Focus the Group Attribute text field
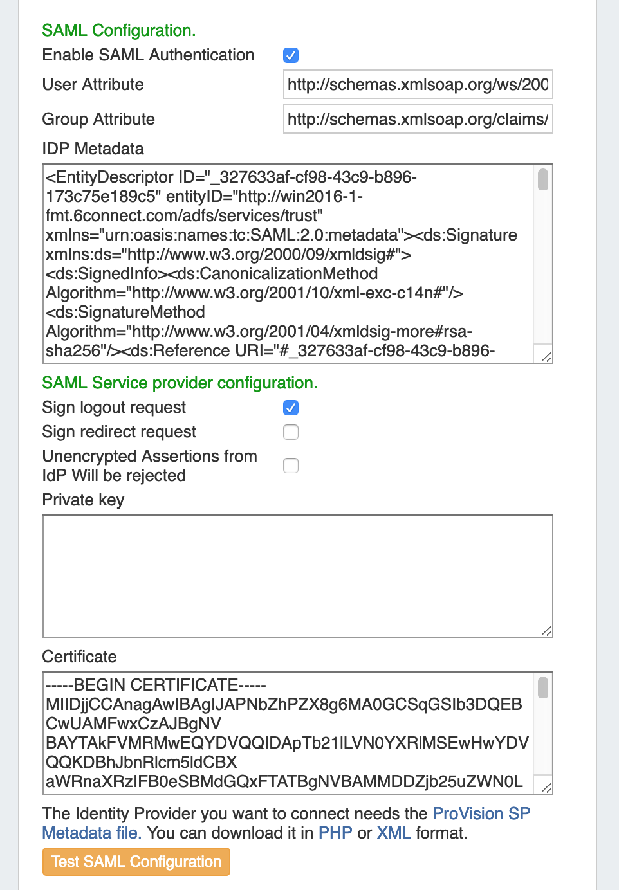619x890 pixels. 418,119
